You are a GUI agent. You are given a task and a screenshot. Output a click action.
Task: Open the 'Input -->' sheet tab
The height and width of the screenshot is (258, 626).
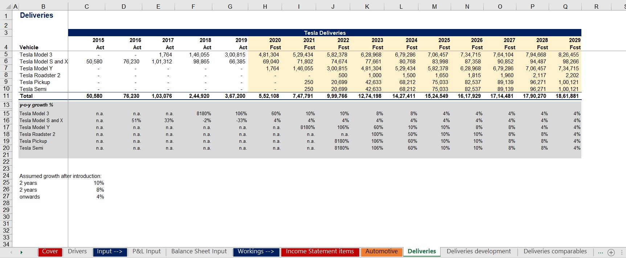click(x=110, y=251)
